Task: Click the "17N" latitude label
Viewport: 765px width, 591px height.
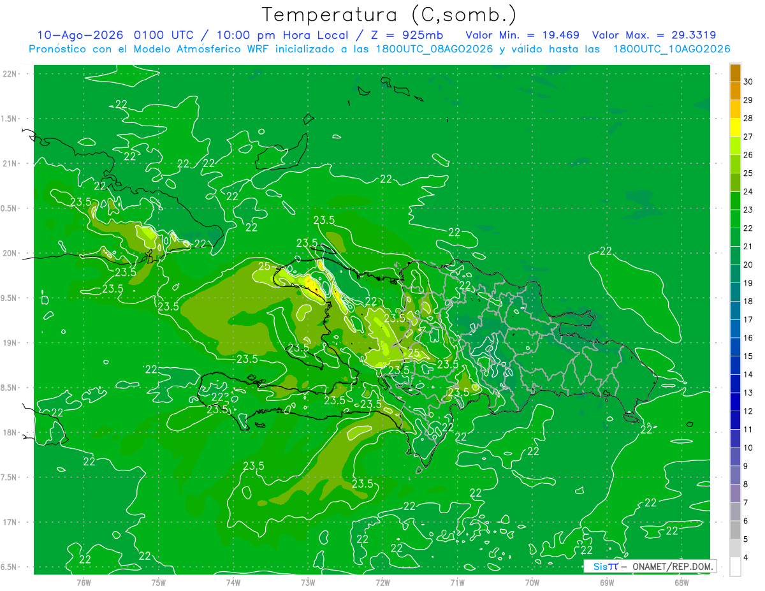Action: click(x=11, y=522)
